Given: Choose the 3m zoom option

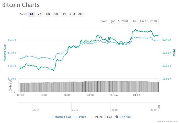Looking at the screenshot, I should tap(56, 14).
